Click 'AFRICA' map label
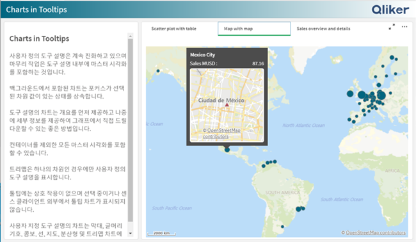This screenshot has width=416, height=242. point(392,171)
